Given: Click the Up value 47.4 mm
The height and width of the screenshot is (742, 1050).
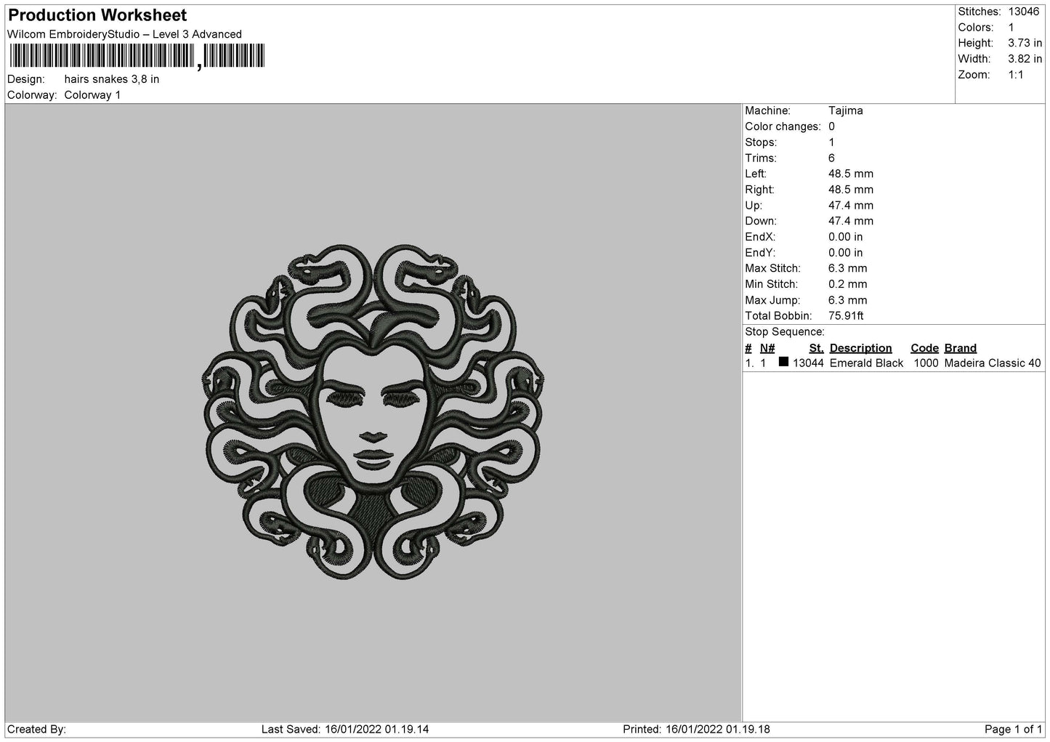Looking at the screenshot, I should [851, 206].
